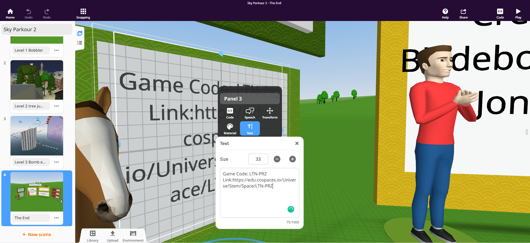This screenshot has height=243, width=530.
Task: Show the scenes image view in the sidebar
Action: (80, 33)
